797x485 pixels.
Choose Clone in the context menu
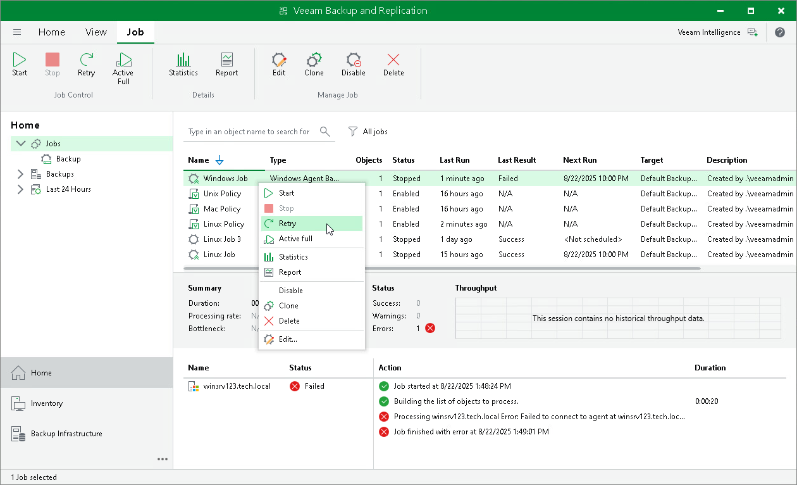(x=312, y=306)
